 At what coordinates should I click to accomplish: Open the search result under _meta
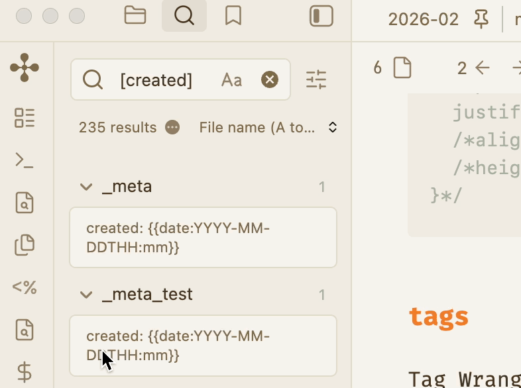(203, 238)
